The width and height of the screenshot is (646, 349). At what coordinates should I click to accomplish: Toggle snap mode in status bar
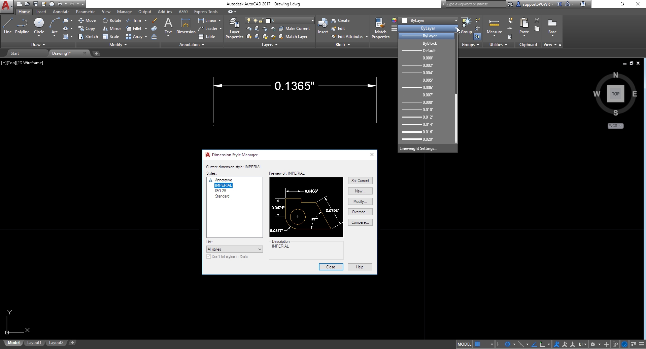point(485,344)
